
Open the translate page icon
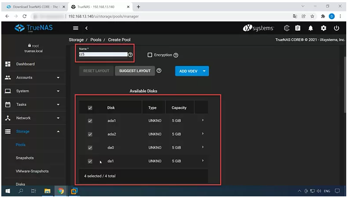[295, 16]
